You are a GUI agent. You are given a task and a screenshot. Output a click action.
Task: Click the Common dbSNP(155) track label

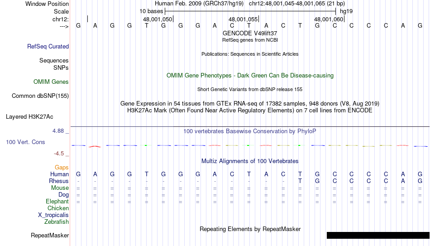(x=40, y=96)
